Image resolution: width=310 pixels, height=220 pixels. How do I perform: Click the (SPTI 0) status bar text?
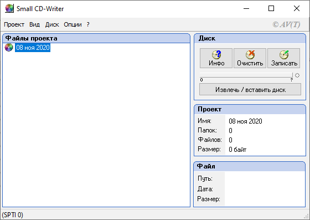12,215
